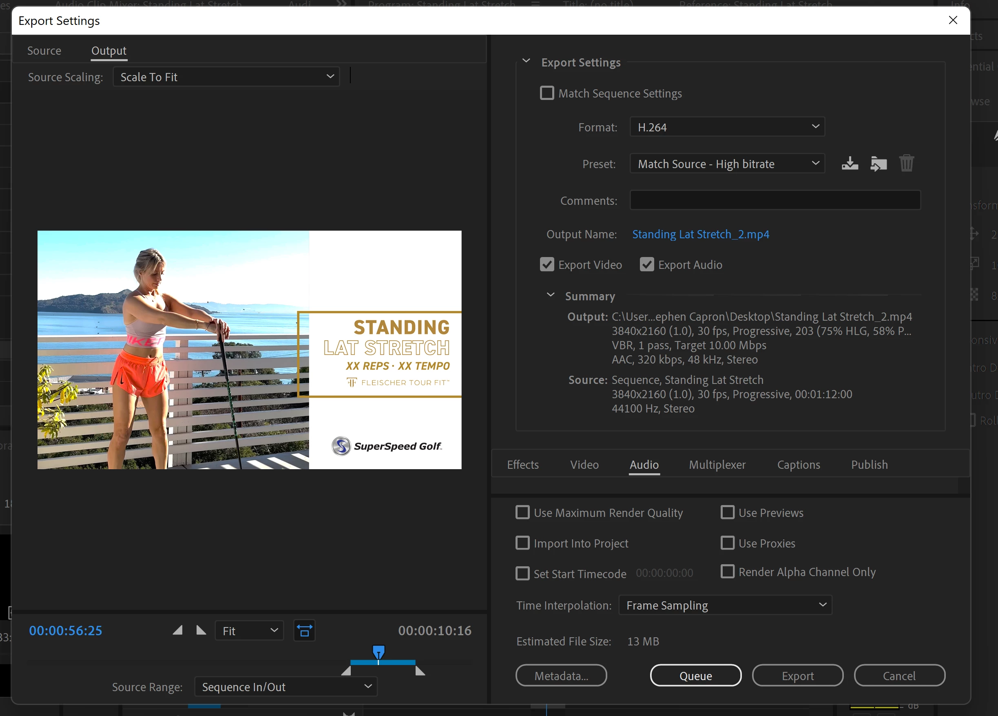
Task: Open the Source Scaling dropdown
Action: (226, 77)
